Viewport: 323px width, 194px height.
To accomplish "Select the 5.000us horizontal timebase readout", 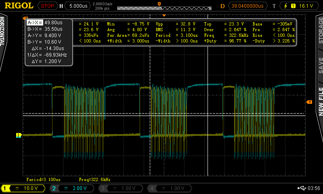I will point(78,6).
